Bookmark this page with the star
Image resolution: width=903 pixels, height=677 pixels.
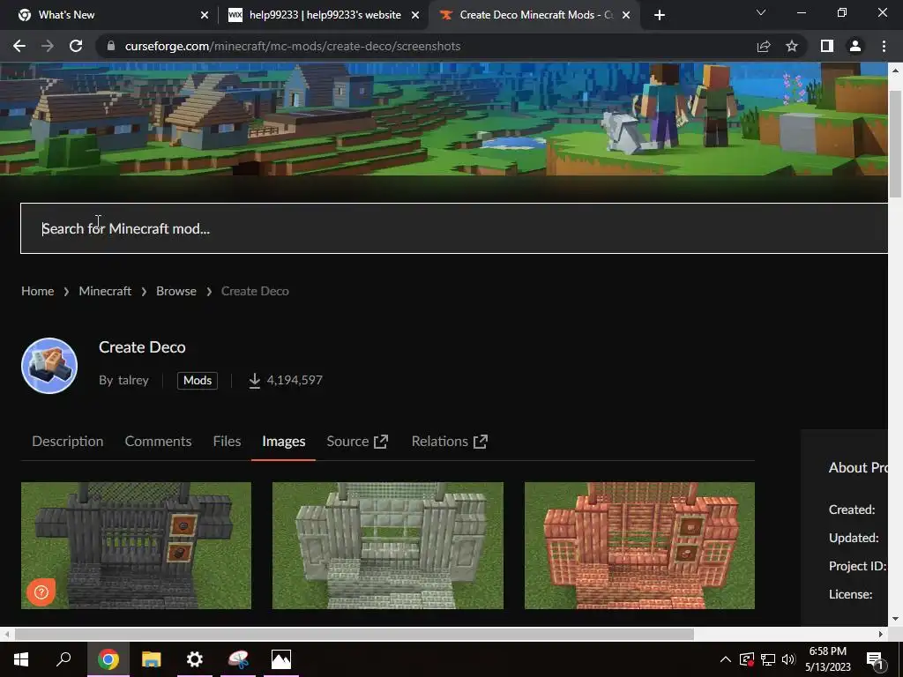click(x=792, y=46)
